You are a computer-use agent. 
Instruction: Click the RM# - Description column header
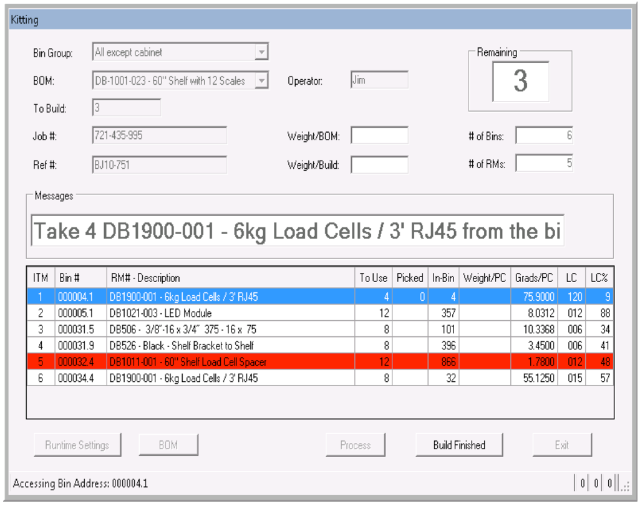point(231,278)
